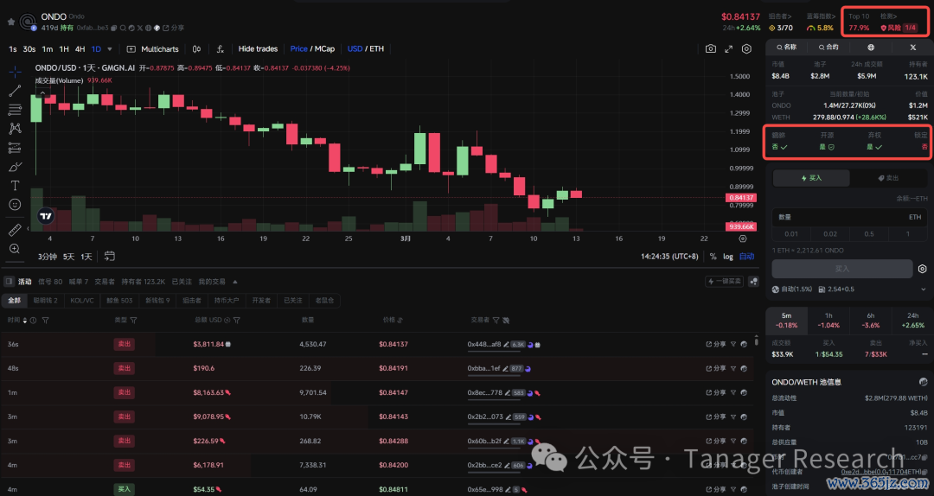Collapse the activity section triangle
The height and width of the screenshot is (496, 934).
click(x=234, y=282)
